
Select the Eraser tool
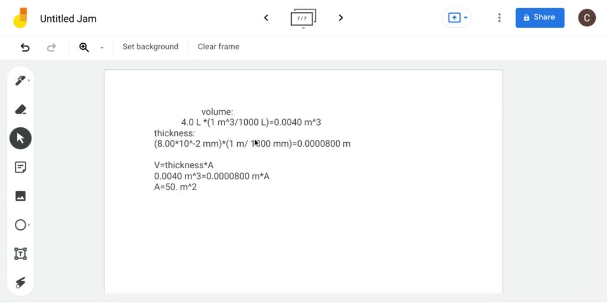click(20, 110)
